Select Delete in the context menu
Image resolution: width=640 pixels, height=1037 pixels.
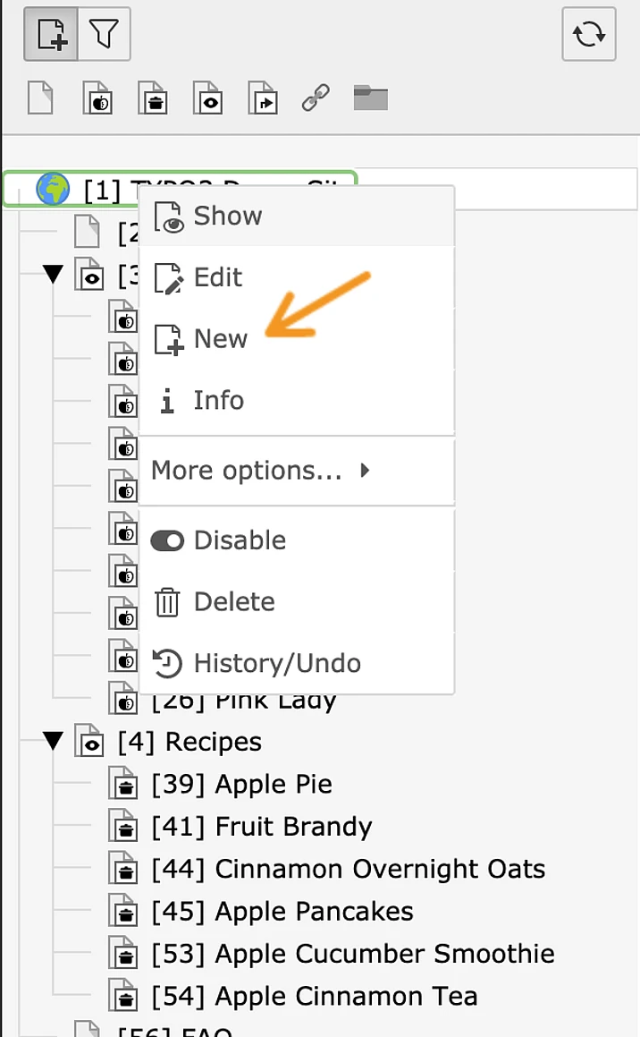233,602
